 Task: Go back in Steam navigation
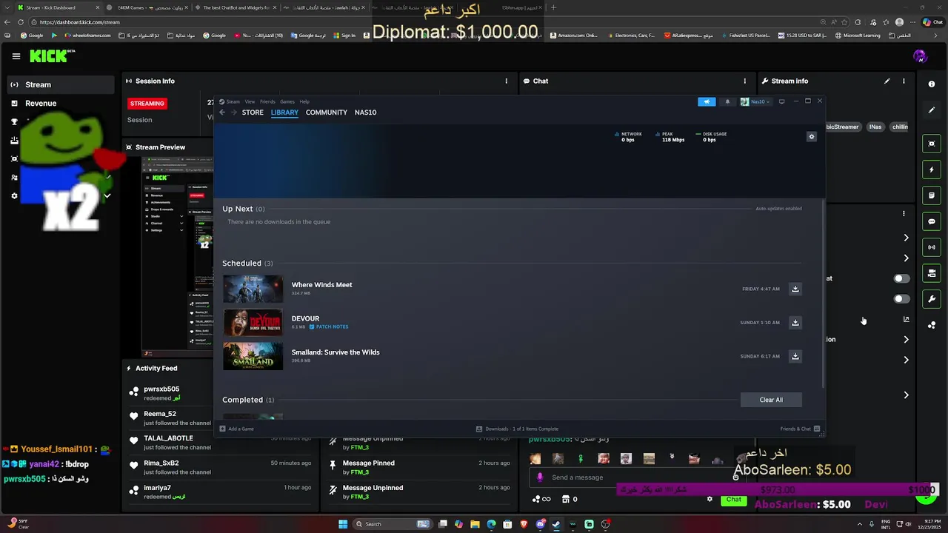point(222,113)
